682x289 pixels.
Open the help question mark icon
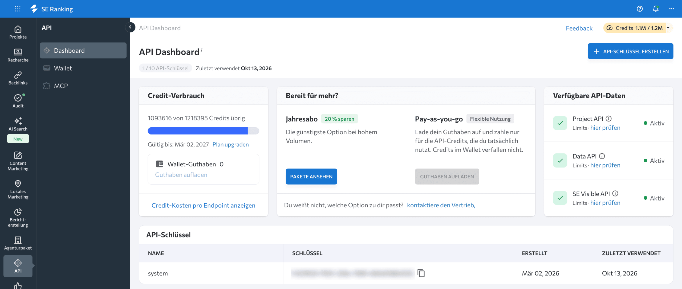click(x=640, y=9)
